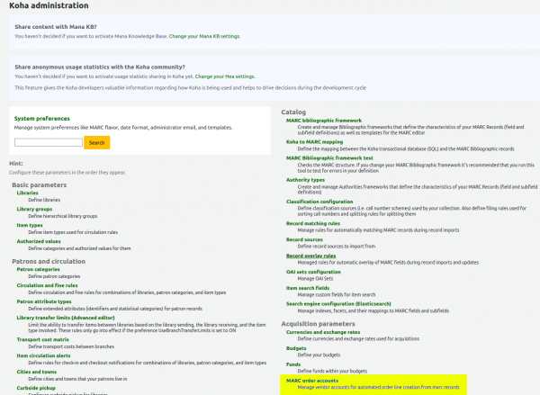The height and width of the screenshot is (395, 540).
Task: Click 'Define transport costs between branches' text
Action: coord(71,346)
